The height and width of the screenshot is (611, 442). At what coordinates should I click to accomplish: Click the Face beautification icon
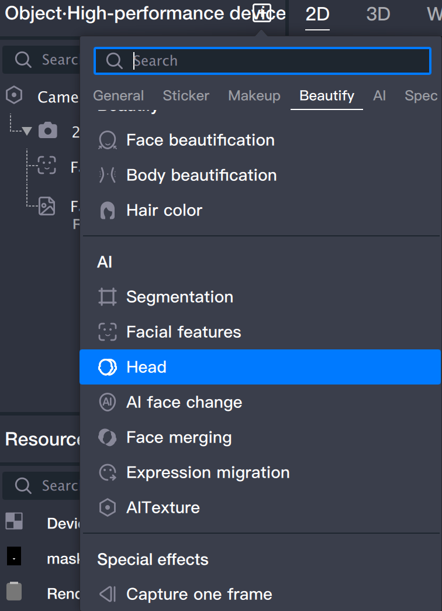[108, 140]
